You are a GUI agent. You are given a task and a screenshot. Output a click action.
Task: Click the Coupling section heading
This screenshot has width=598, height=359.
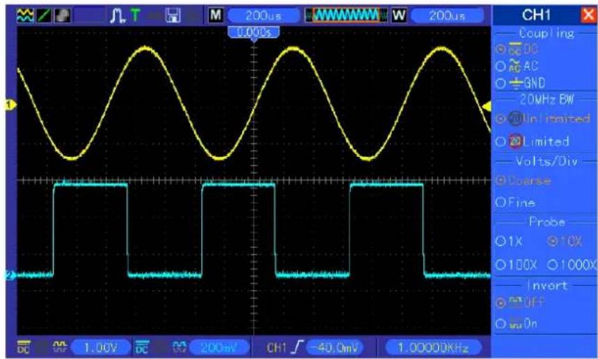tap(546, 33)
